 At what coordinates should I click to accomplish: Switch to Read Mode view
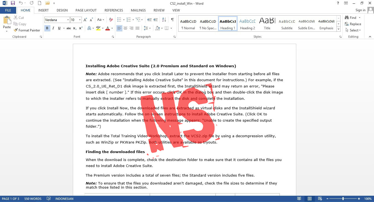[299, 199]
